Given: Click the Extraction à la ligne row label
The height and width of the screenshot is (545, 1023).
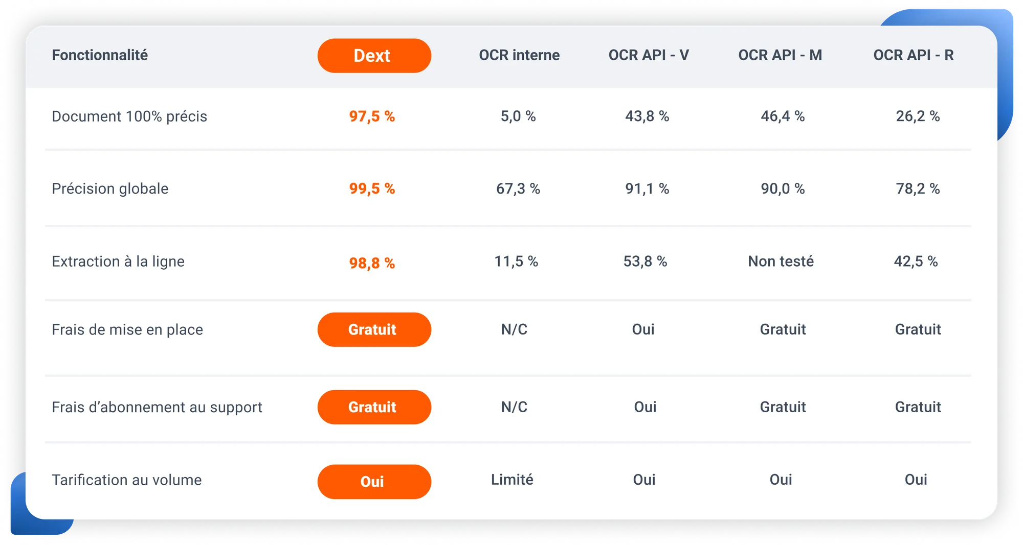Looking at the screenshot, I should click(118, 262).
